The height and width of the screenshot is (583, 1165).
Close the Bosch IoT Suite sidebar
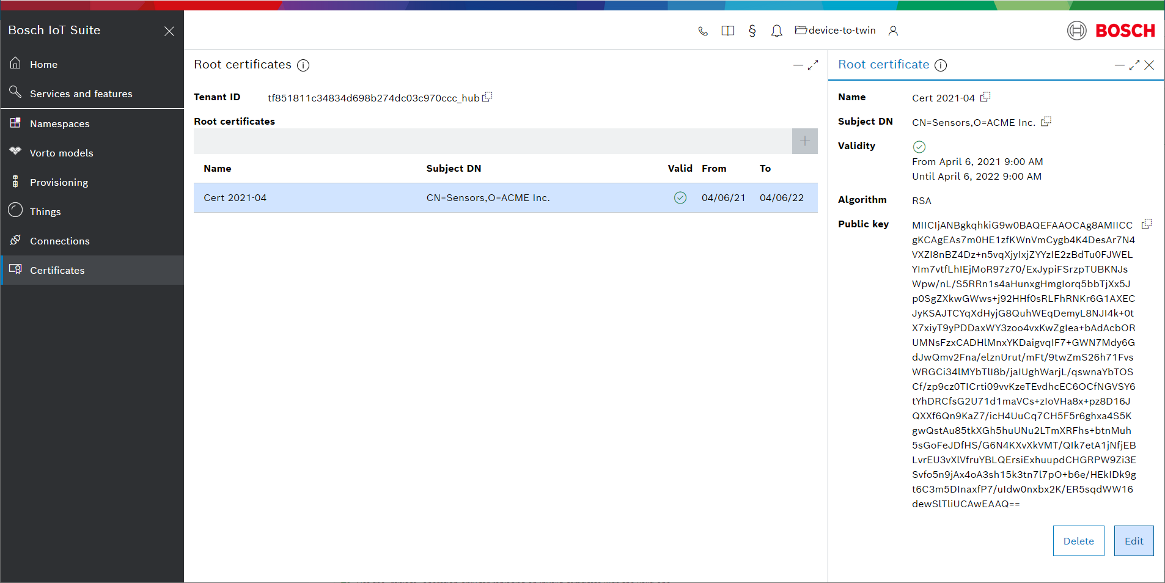coord(169,31)
